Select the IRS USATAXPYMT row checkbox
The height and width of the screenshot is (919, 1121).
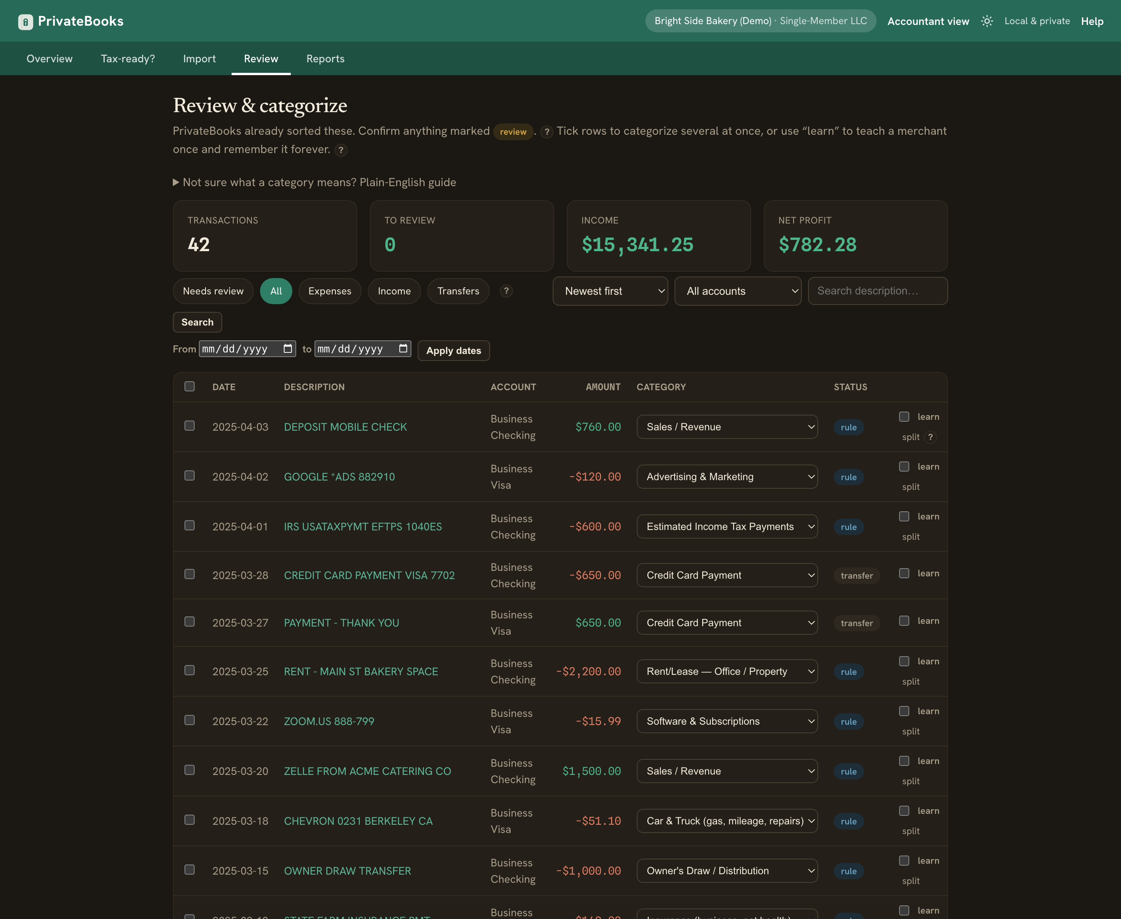(x=190, y=526)
